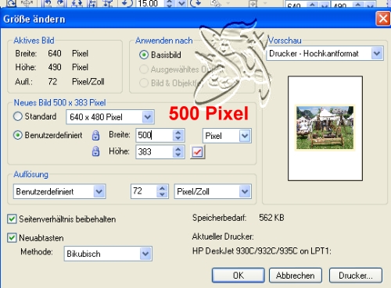391x288 pixels.
Task: Click the Aktueller Drucker label
Action: (223, 236)
